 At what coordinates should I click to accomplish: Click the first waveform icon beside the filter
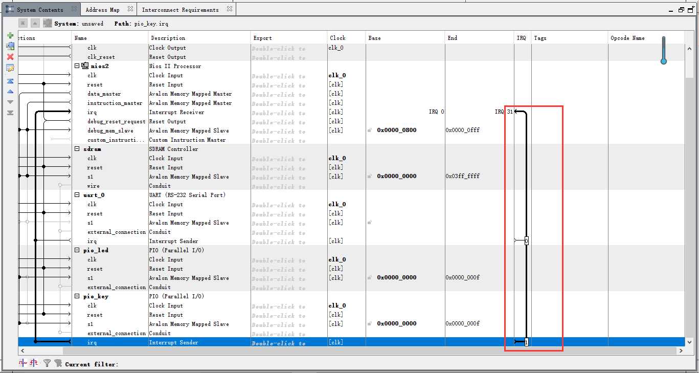point(22,363)
